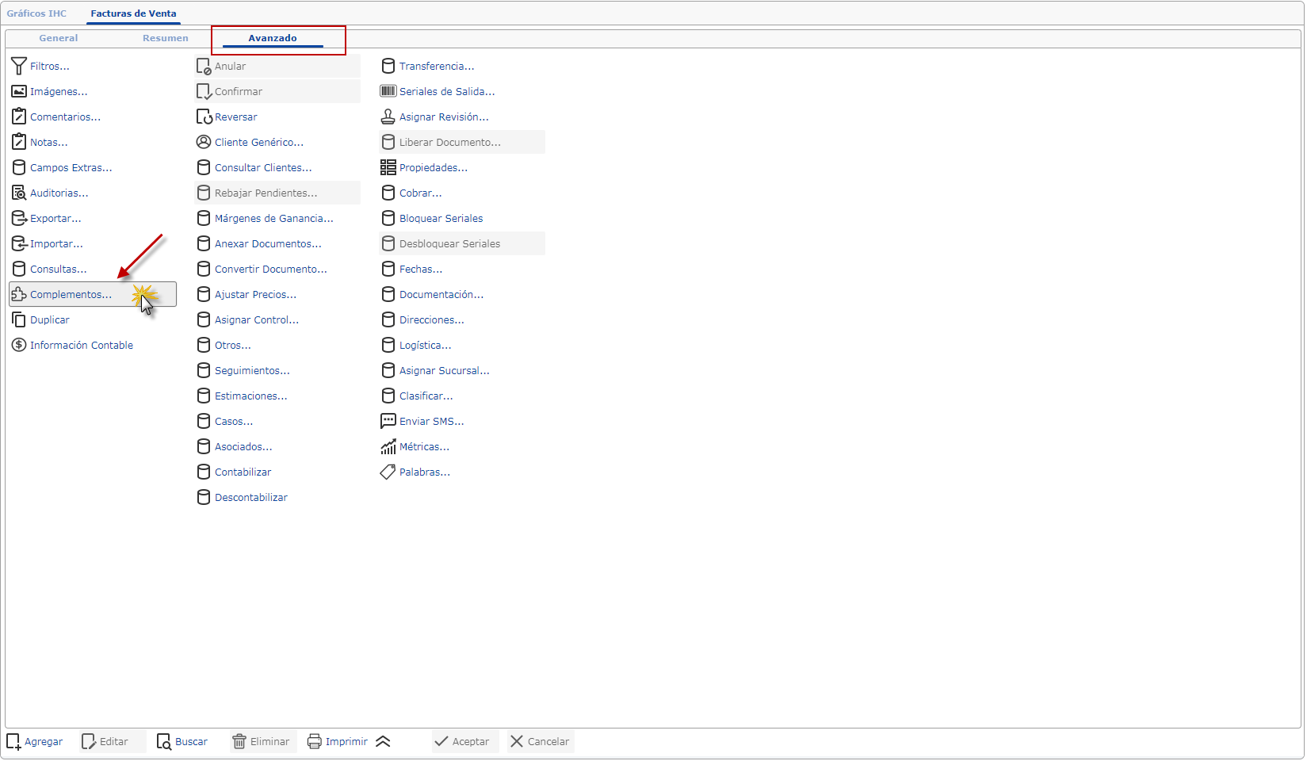Click the Información Contable dollar icon

click(19, 346)
